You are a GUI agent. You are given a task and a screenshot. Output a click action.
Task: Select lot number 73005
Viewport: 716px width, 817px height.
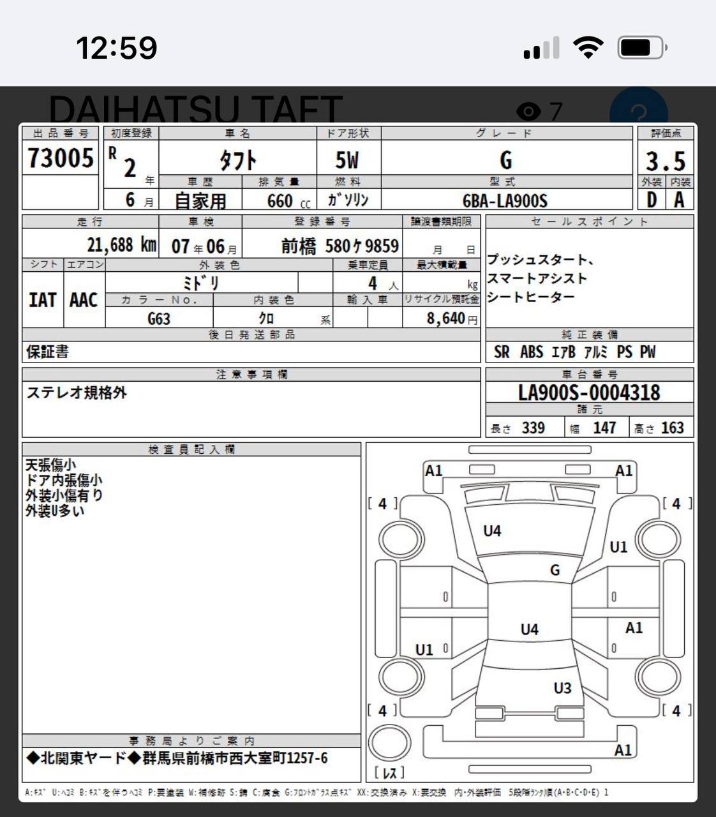pyautogui.click(x=61, y=158)
